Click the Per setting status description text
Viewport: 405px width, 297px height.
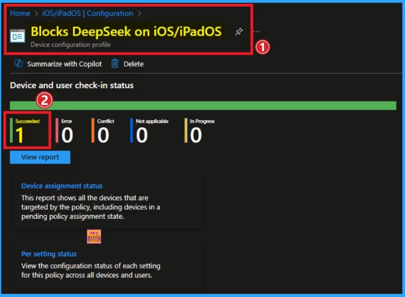[x=91, y=271]
